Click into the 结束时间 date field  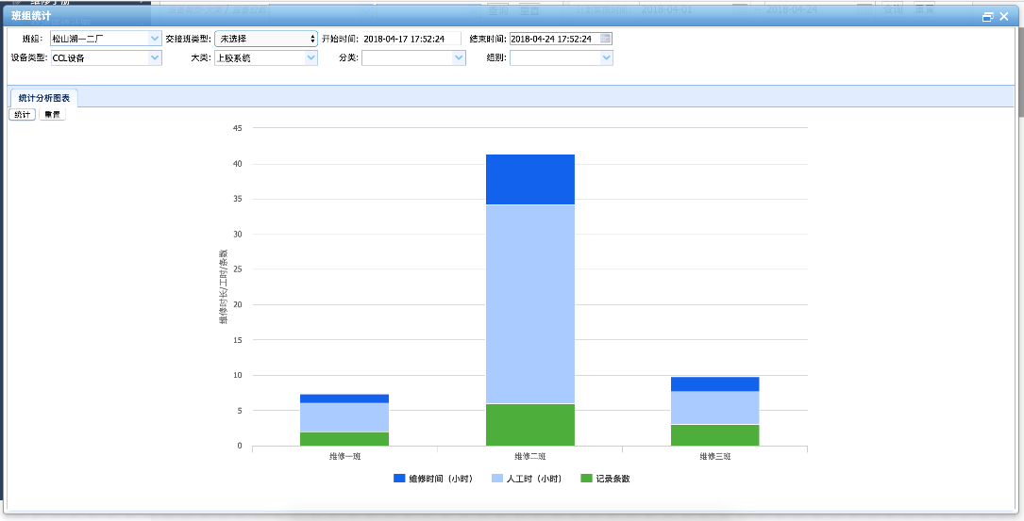click(554, 39)
